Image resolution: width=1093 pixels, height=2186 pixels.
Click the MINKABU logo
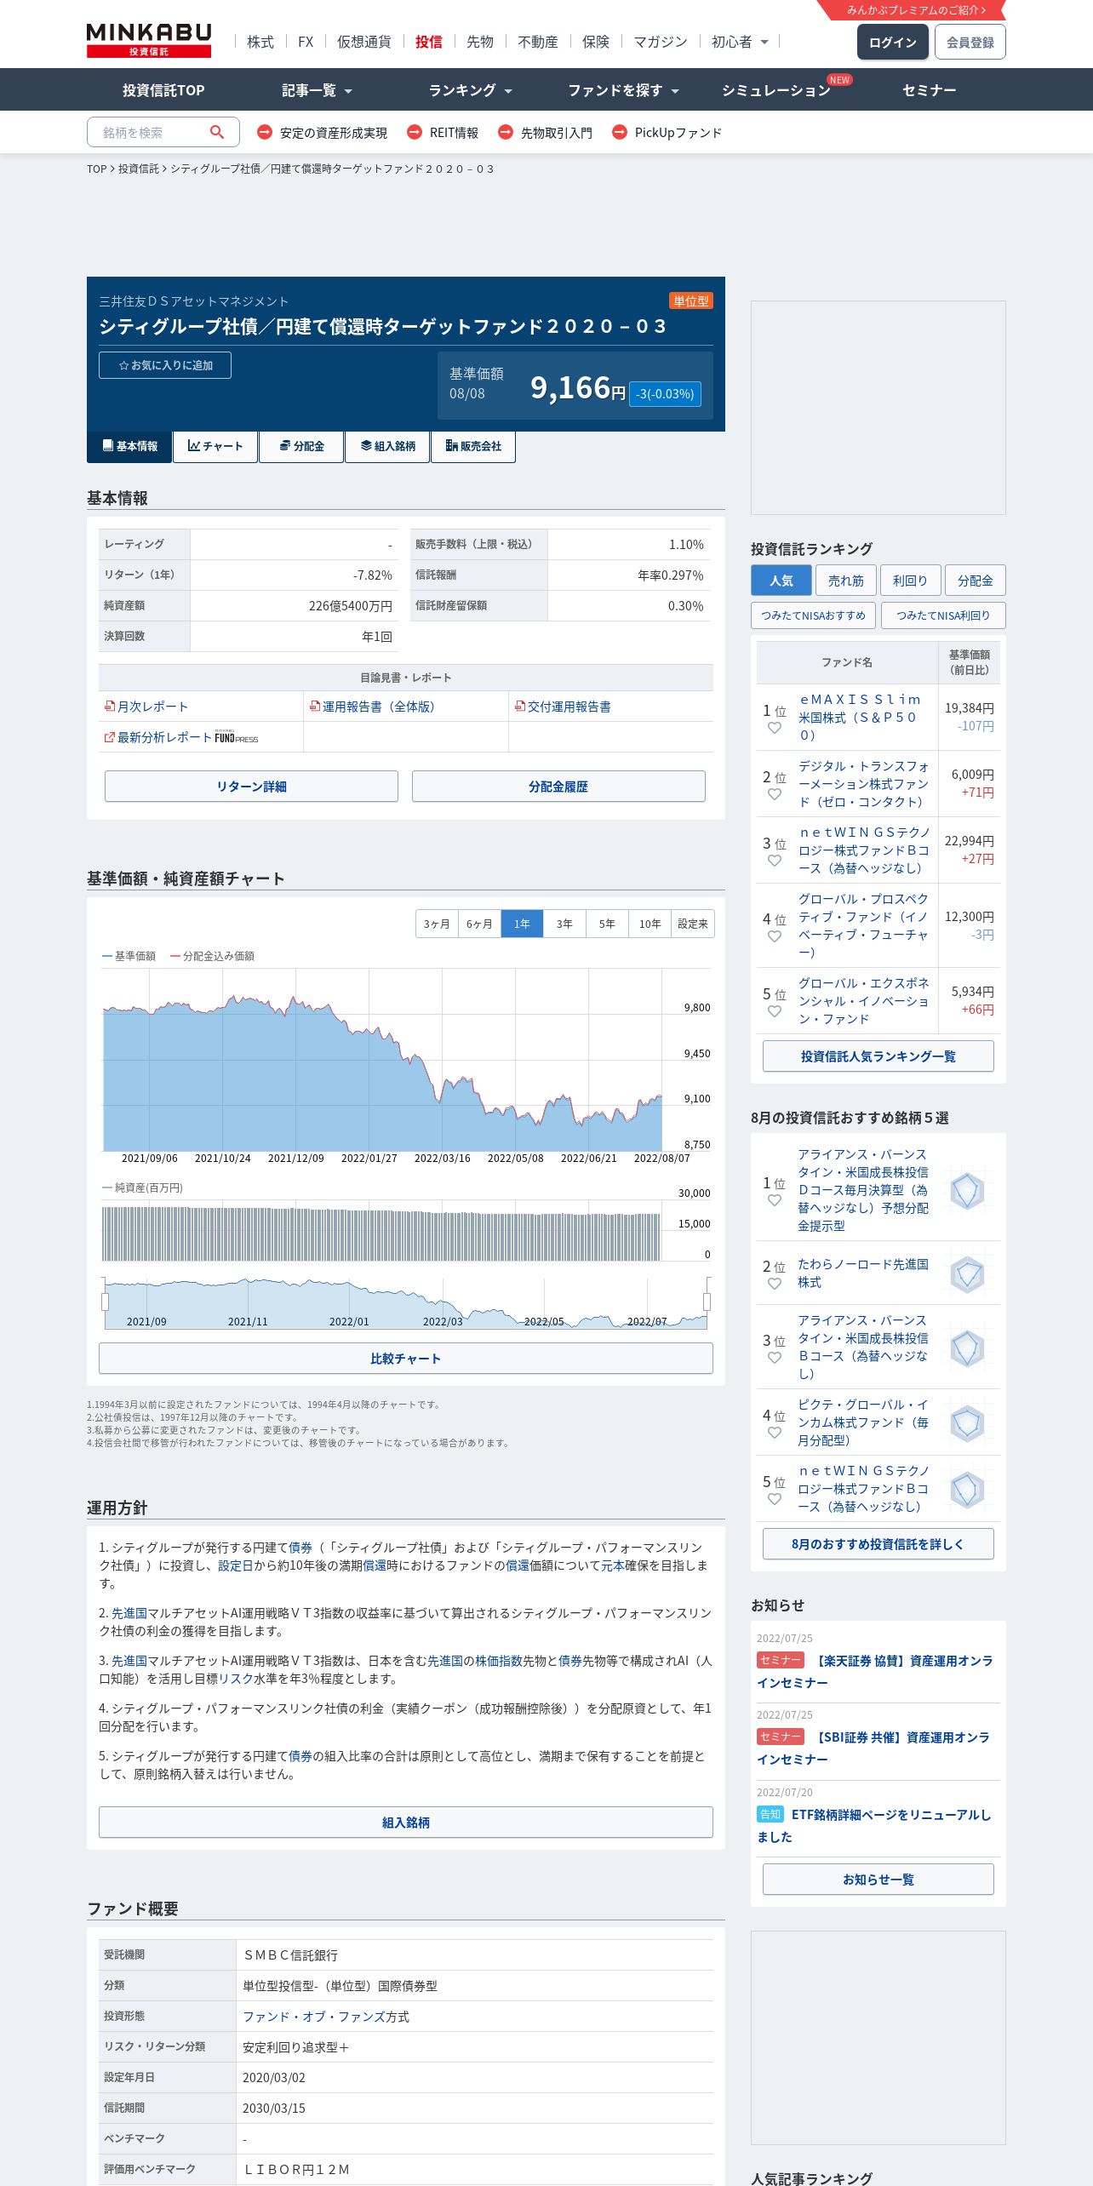pos(149,40)
